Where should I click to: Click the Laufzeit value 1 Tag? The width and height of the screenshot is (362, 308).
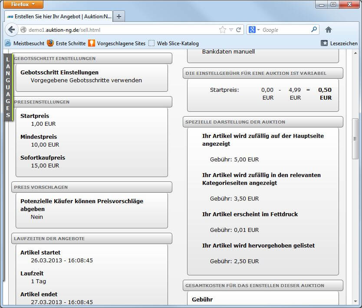(38, 281)
